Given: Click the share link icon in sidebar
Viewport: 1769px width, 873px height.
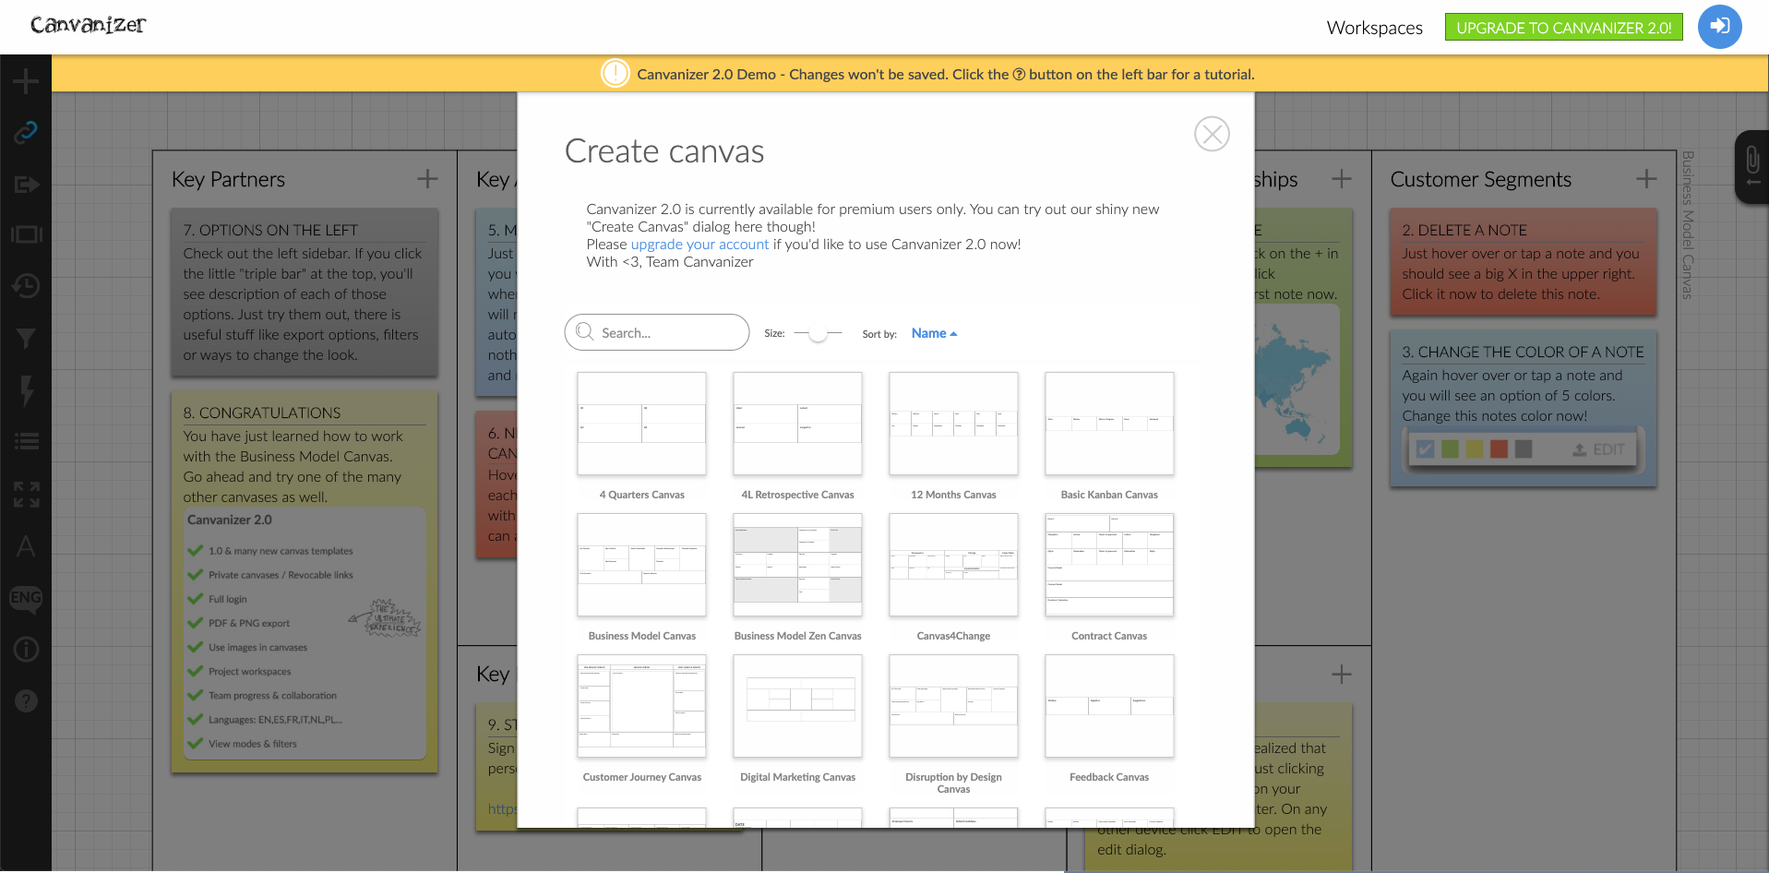Looking at the screenshot, I should click(26, 132).
